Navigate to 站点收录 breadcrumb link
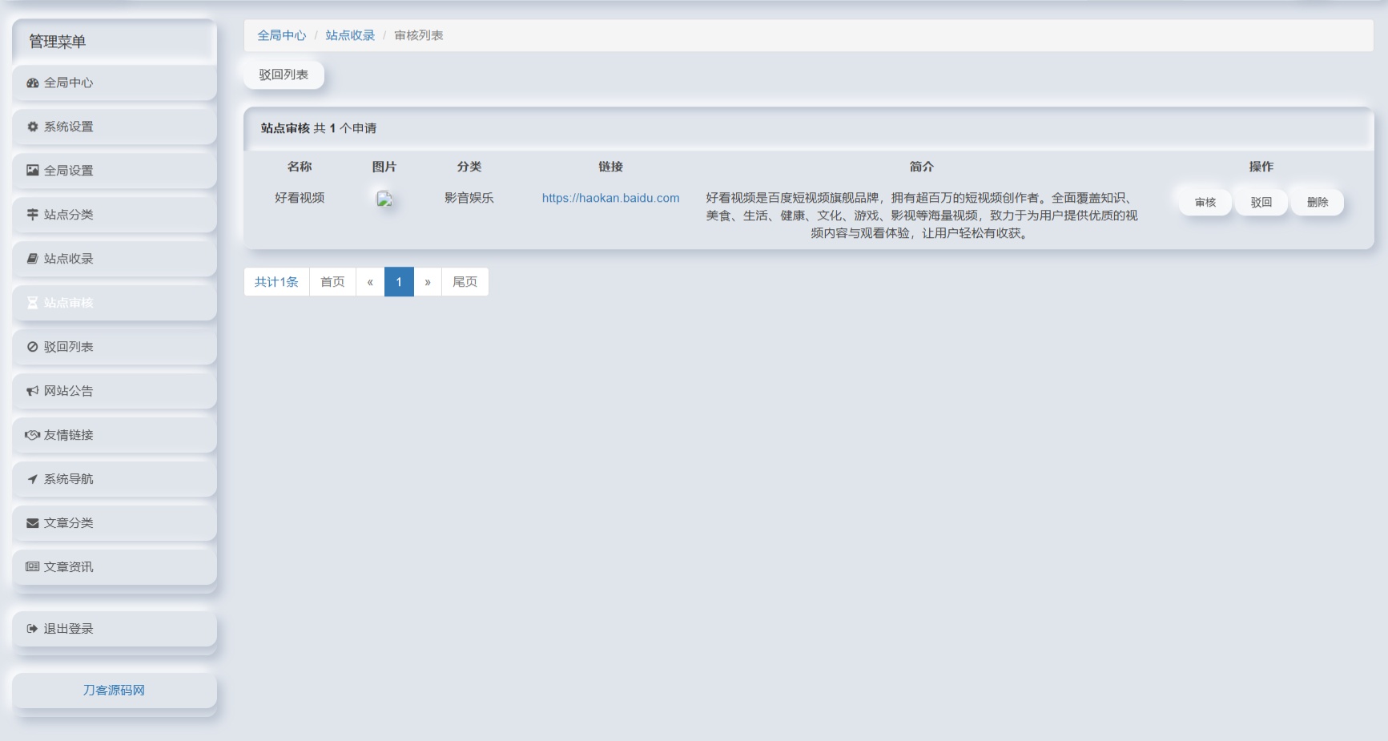Screen dimensions: 1388x741 tap(349, 35)
